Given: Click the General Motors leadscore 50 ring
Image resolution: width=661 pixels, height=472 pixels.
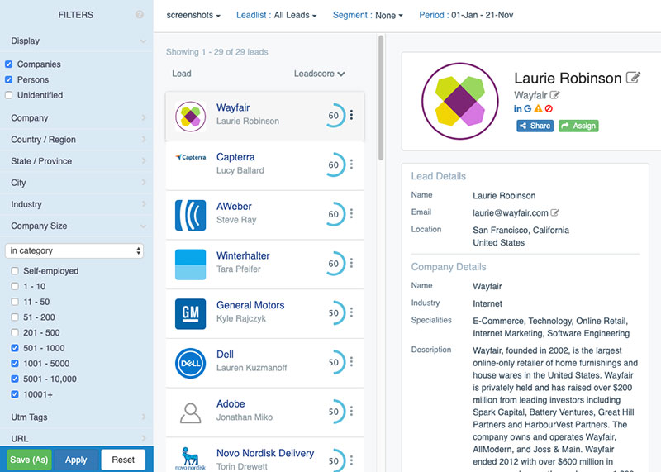Looking at the screenshot, I should 334,312.
